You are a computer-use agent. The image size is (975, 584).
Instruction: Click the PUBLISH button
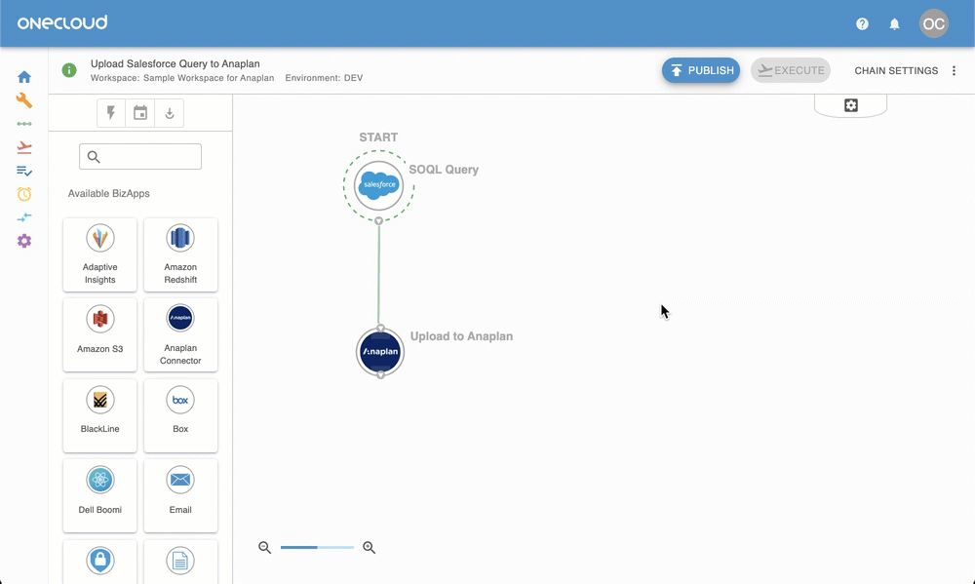pyautogui.click(x=701, y=70)
